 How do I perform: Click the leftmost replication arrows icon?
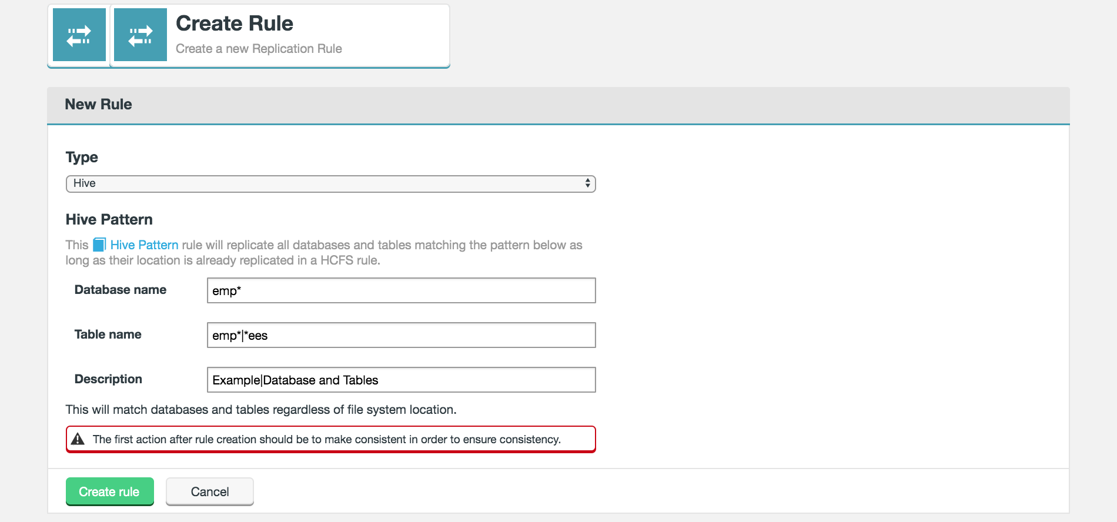tap(79, 35)
